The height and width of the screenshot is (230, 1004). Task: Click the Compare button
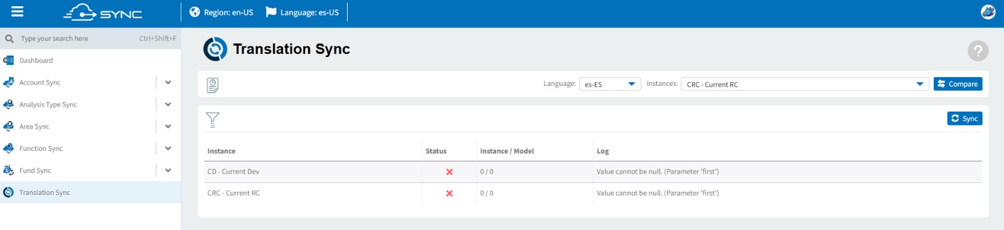coord(958,84)
